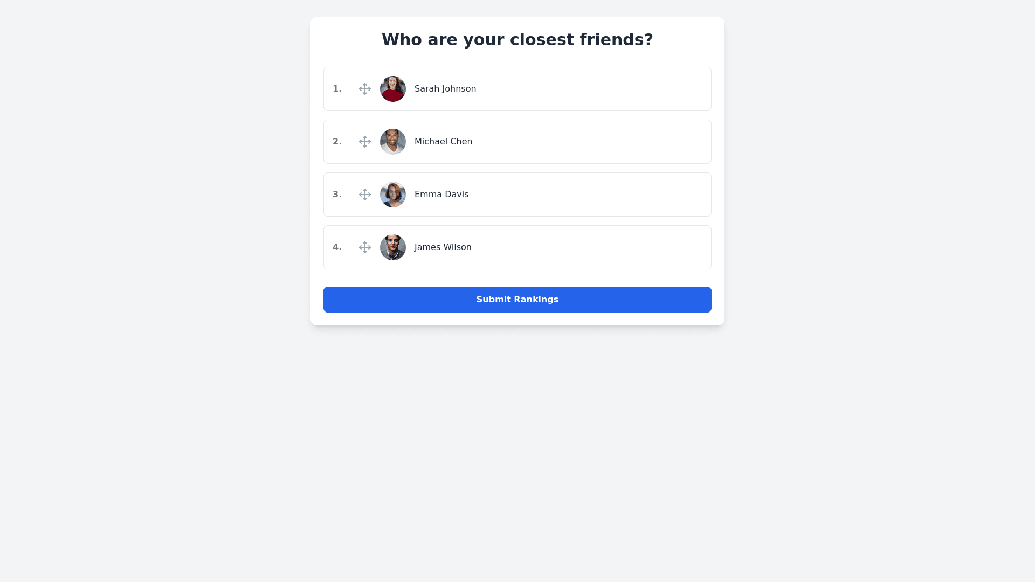Click the rank number 4 label
This screenshot has height=582, width=1035.
coord(337,247)
